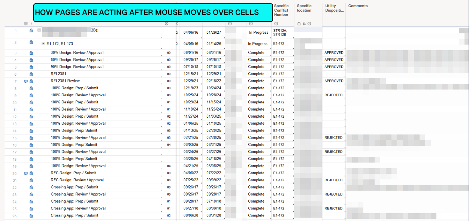
Task: Click '60% Design: Review / Approval' cell
Action: pos(77,60)
